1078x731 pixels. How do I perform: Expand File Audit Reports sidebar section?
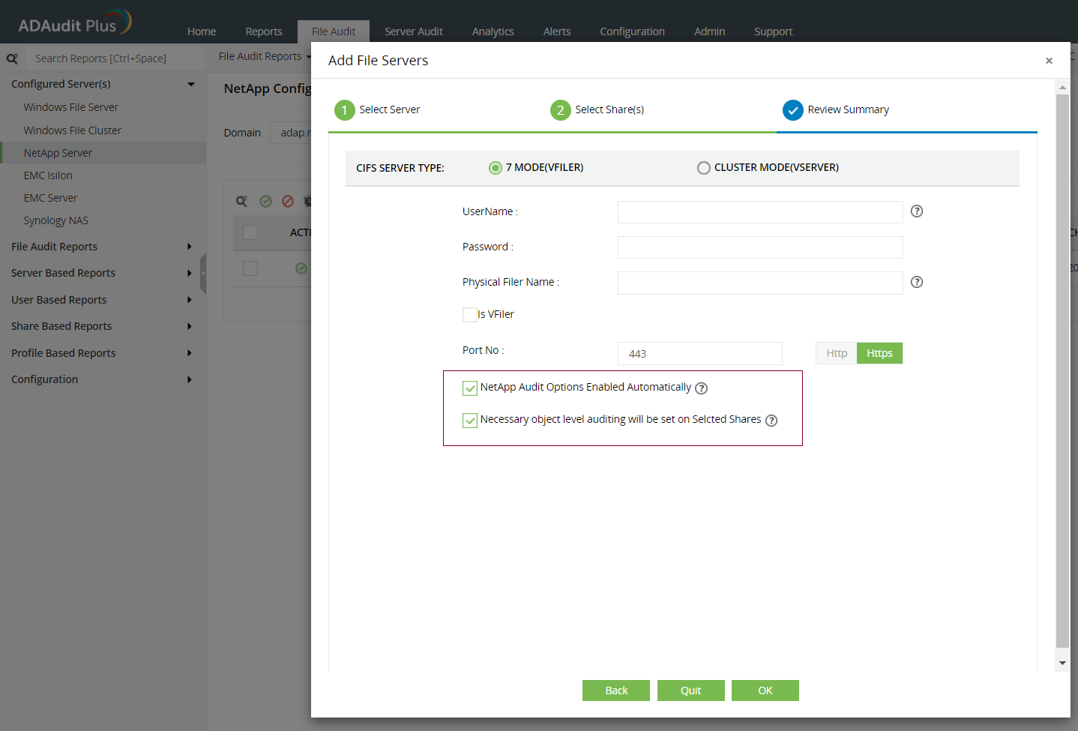[x=189, y=247]
